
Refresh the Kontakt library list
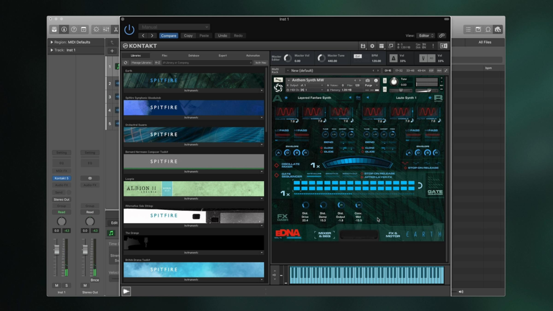(x=125, y=63)
